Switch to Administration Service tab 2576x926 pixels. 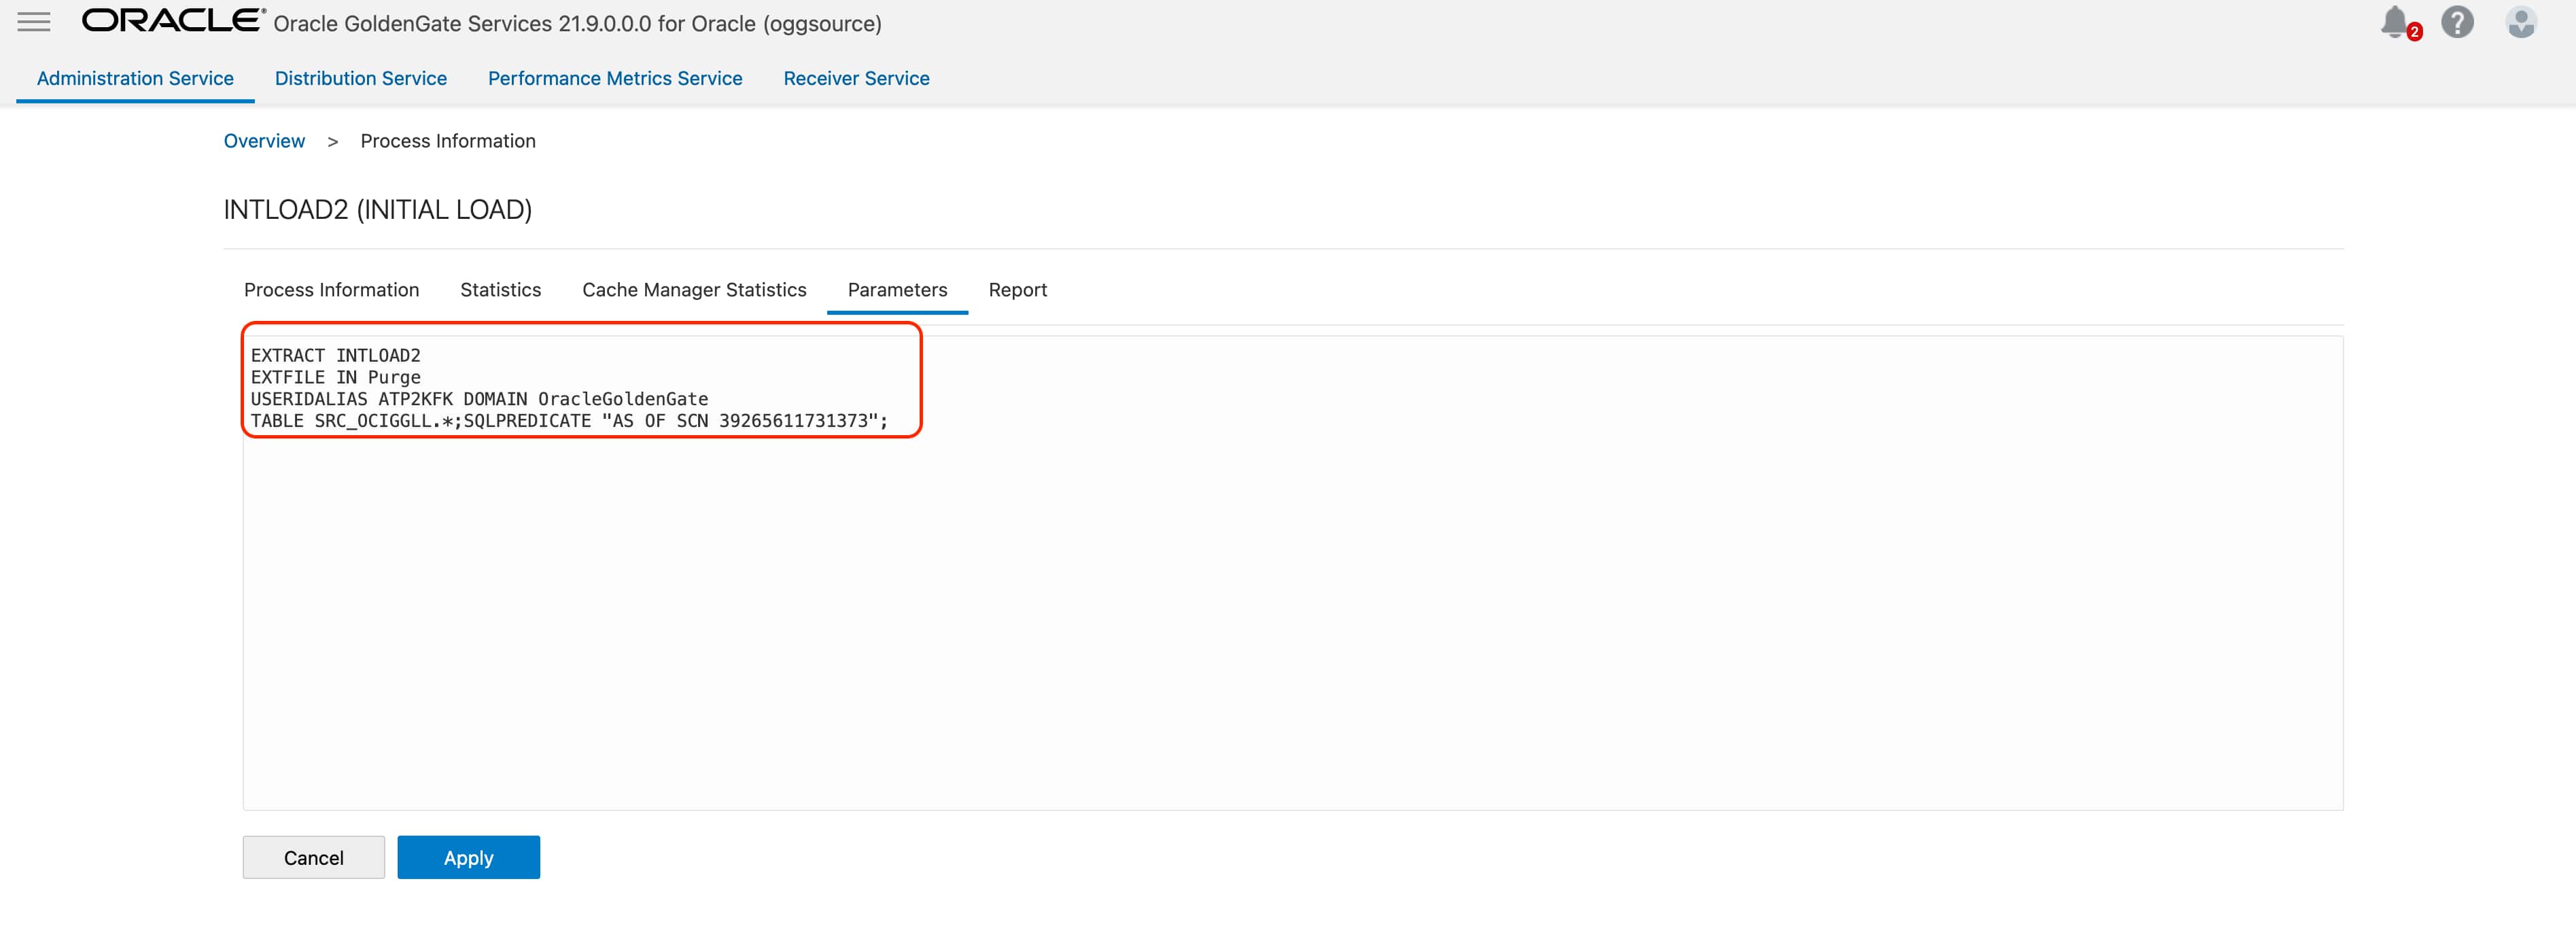(x=135, y=78)
